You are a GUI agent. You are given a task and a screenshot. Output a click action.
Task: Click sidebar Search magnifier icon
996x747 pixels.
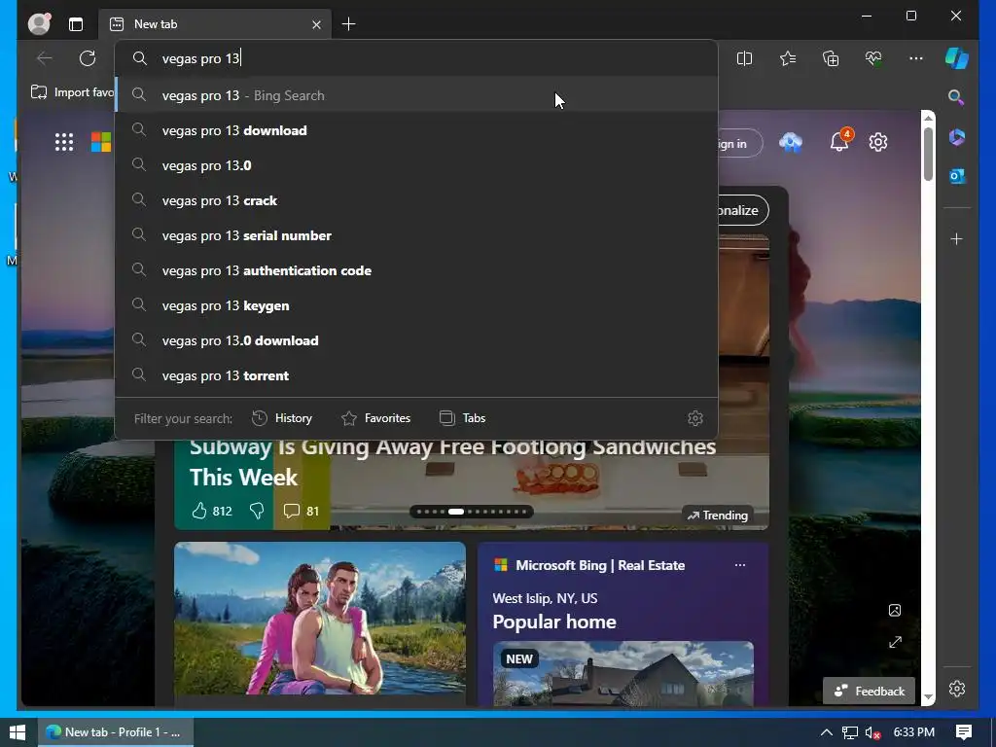(956, 97)
